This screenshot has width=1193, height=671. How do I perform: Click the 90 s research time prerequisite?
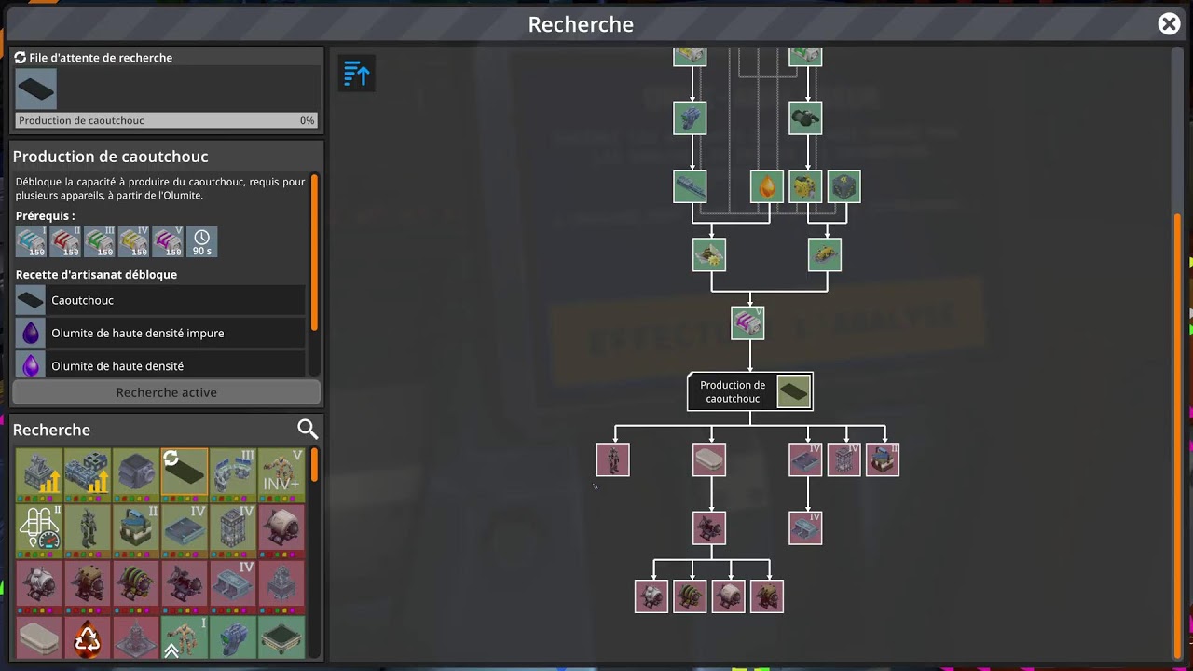[202, 242]
